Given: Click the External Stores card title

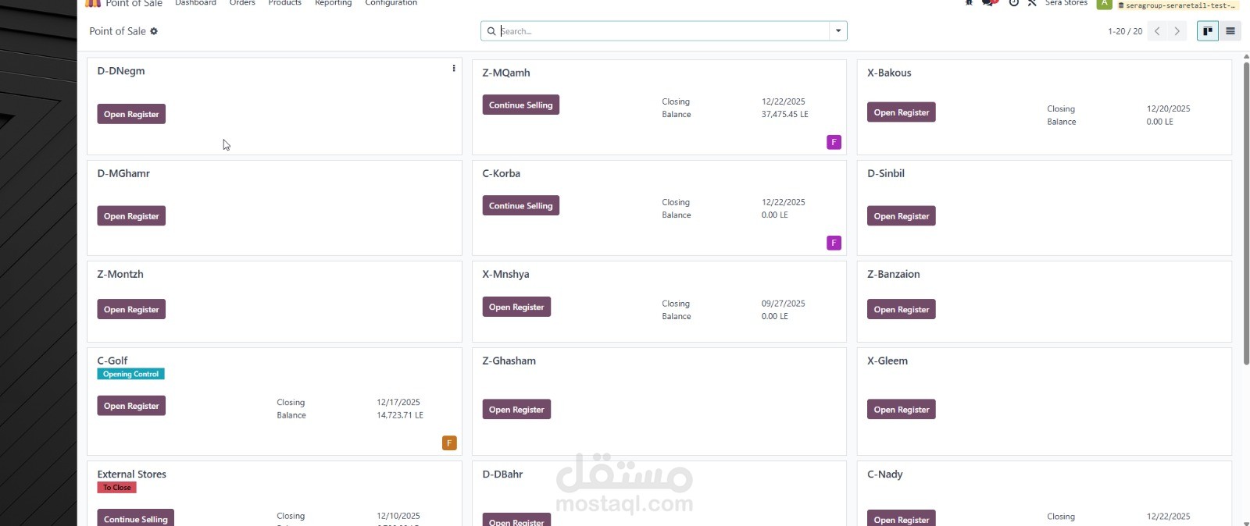Looking at the screenshot, I should point(132,474).
